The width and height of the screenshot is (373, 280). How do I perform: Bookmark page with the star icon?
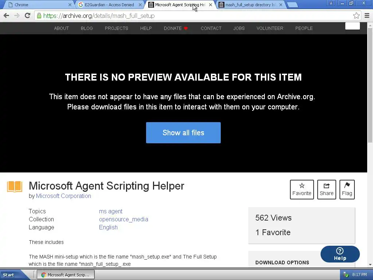point(356,16)
